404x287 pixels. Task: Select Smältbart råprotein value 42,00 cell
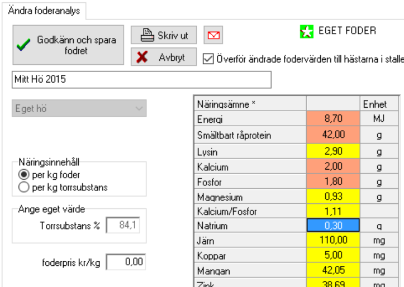(333, 135)
